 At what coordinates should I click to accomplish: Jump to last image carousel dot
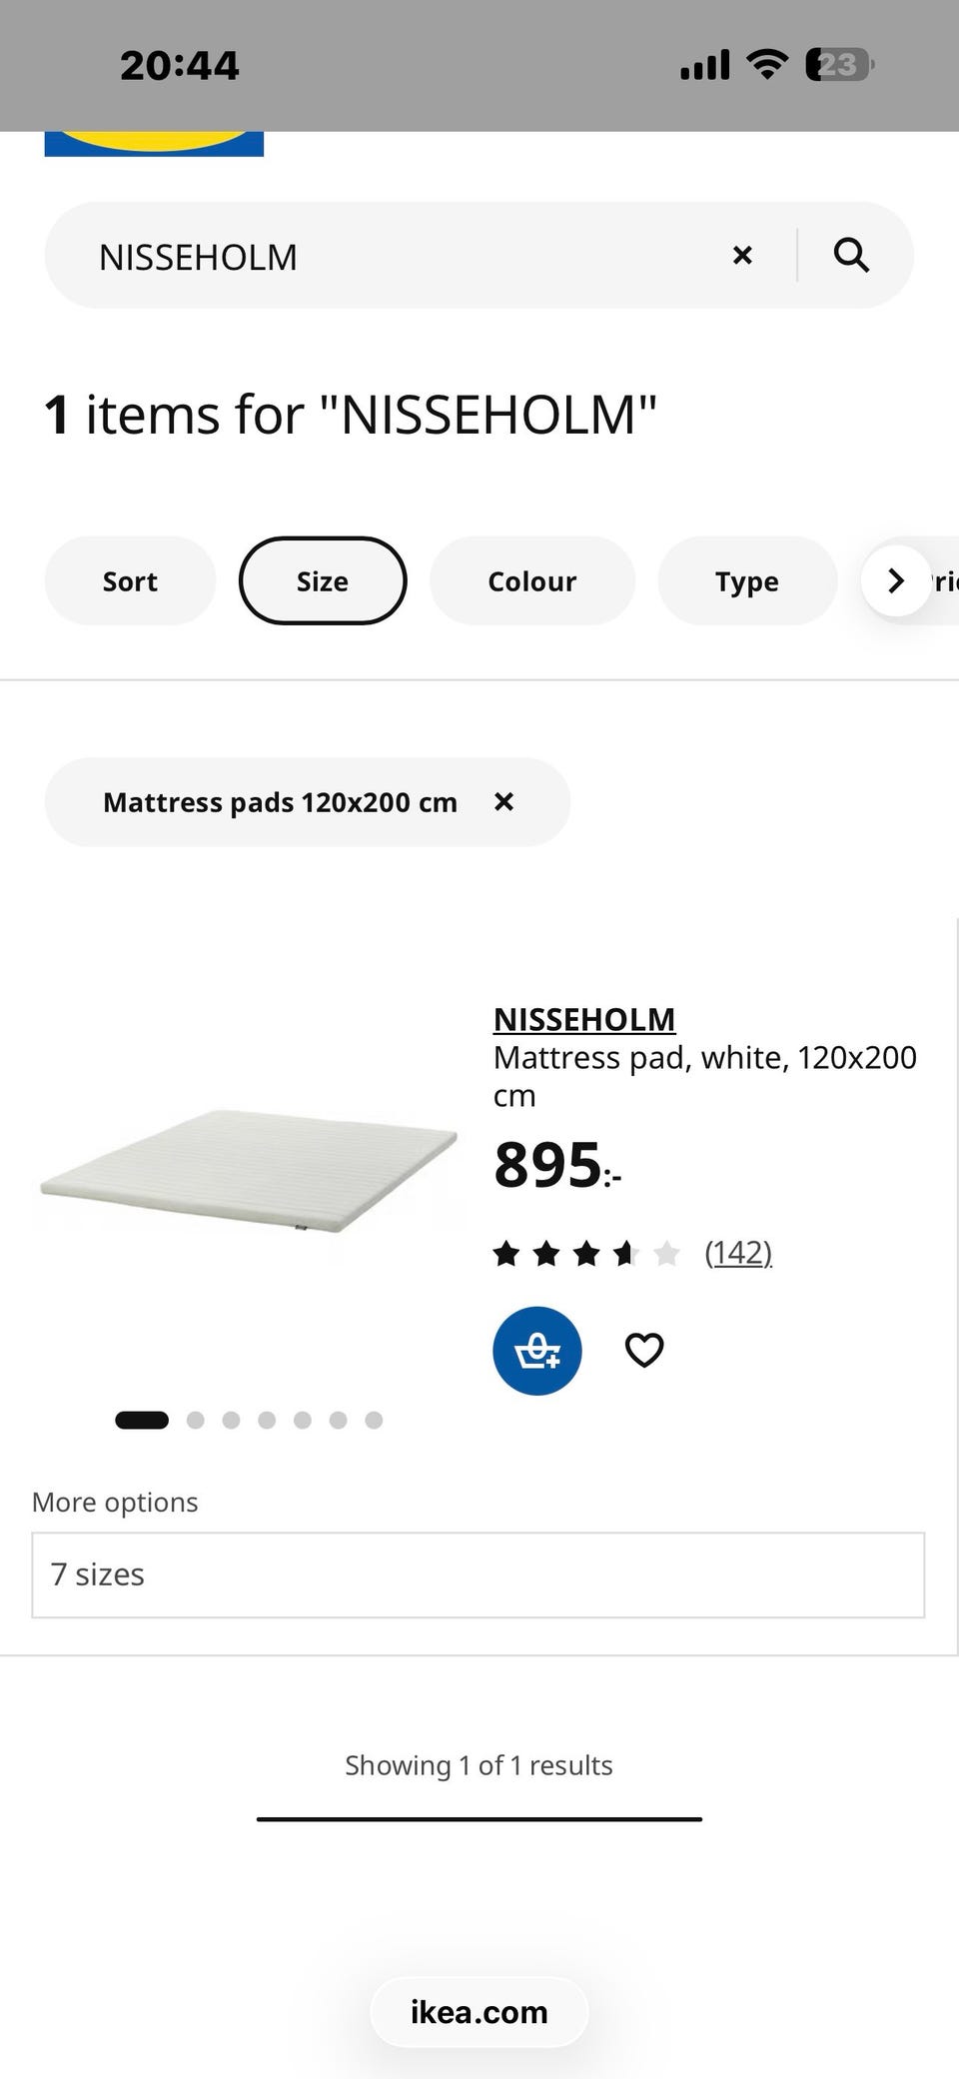[374, 1421]
